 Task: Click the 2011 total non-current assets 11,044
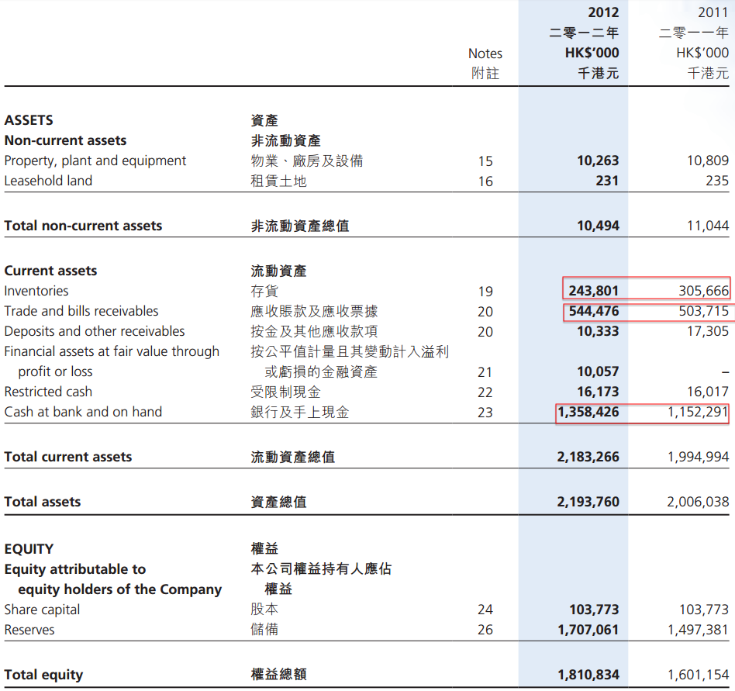(x=707, y=226)
